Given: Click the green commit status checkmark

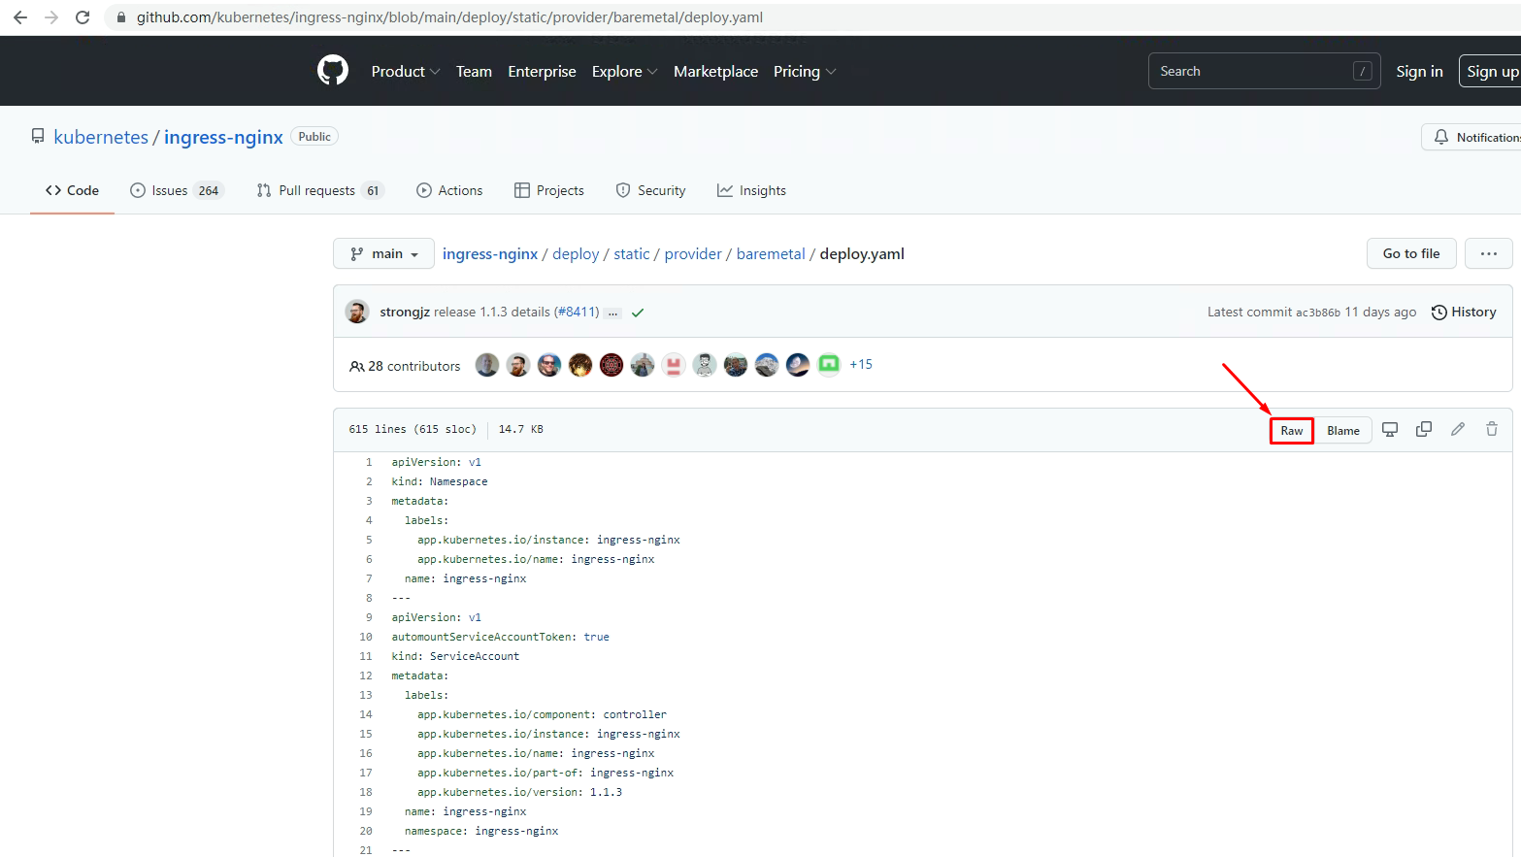Looking at the screenshot, I should (638, 313).
